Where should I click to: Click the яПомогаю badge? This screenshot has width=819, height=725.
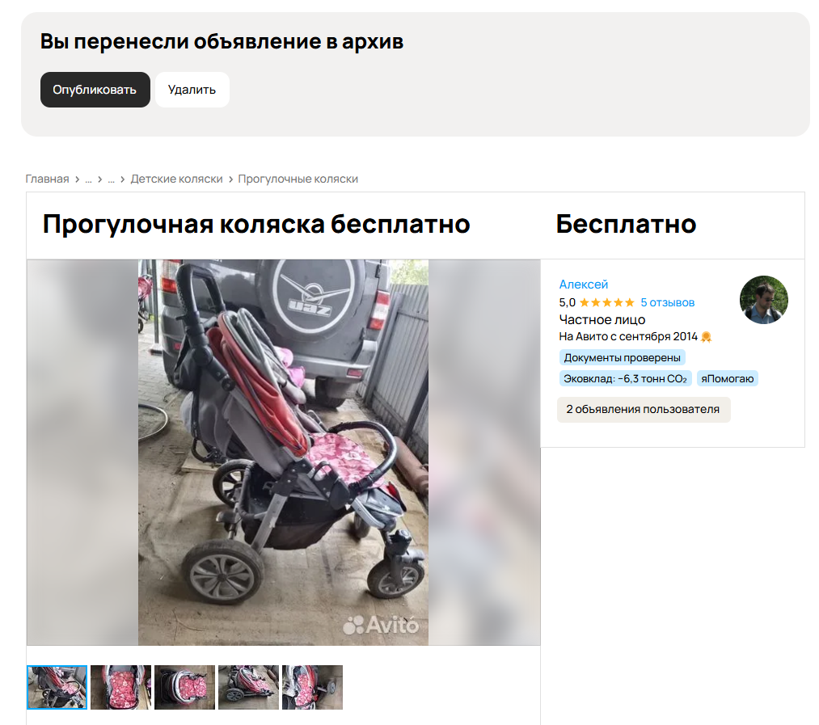tap(727, 379)
